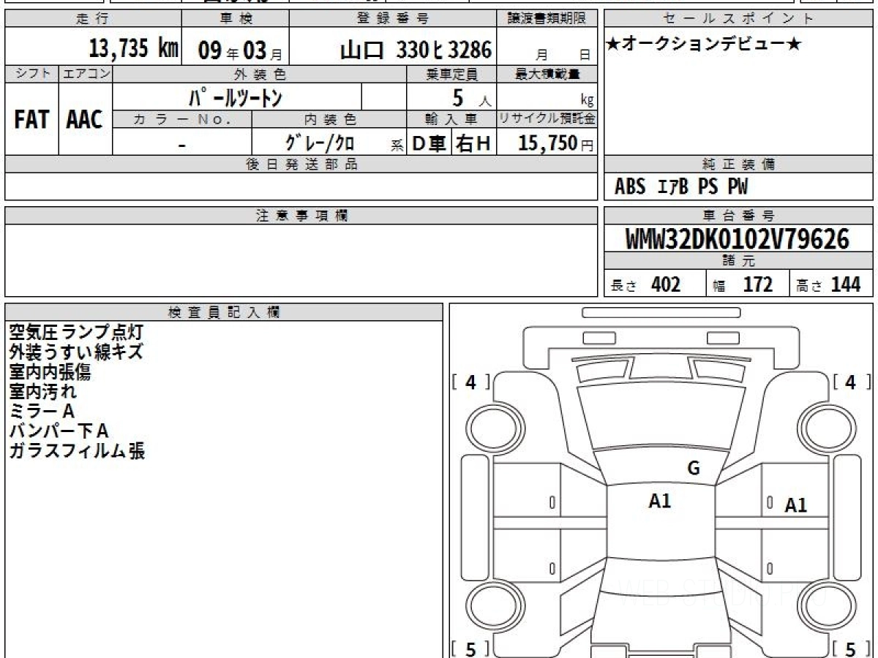The image size is (878, 658).
Task: Click the 右H steering indicator
Action: [473, 144]
